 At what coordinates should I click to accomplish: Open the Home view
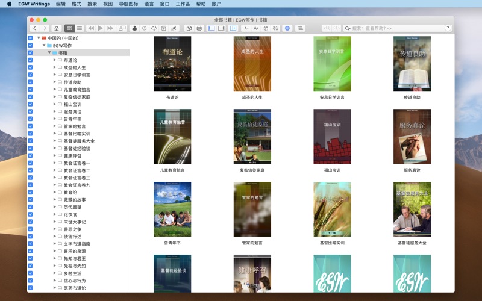[x=57, y=28]
